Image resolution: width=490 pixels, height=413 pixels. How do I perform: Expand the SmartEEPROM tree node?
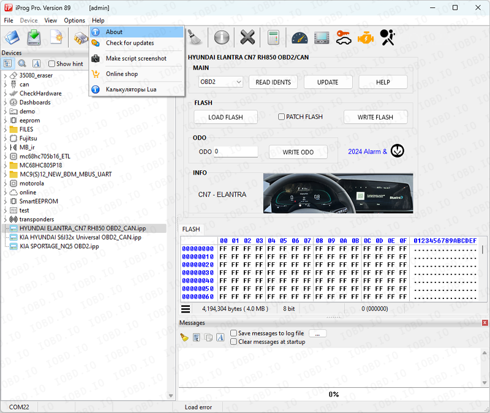click(6, 201)
